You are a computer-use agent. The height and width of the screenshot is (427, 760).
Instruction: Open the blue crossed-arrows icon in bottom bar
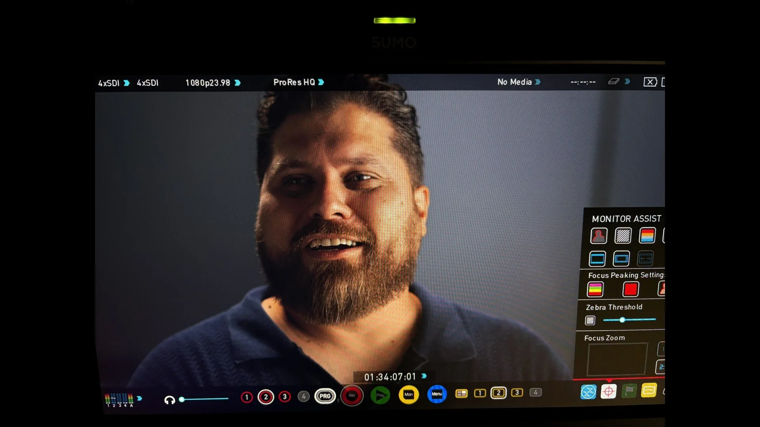(x=588, y=392)
